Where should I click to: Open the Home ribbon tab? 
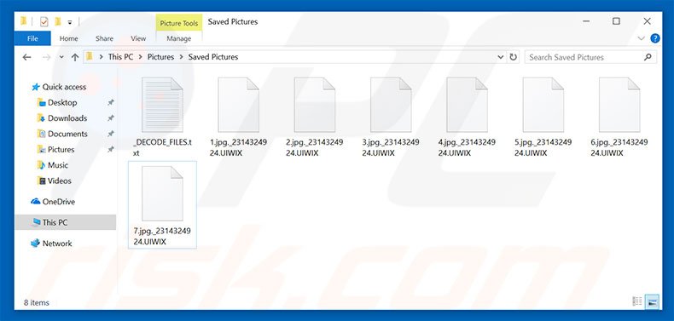[69, 38]
